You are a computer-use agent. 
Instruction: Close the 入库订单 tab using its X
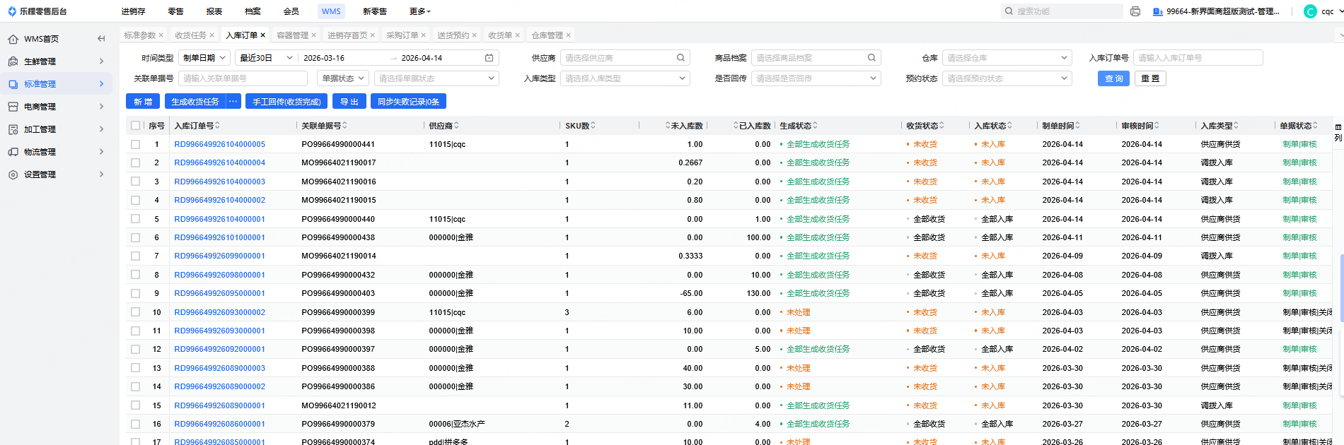[x=263, y=35]
